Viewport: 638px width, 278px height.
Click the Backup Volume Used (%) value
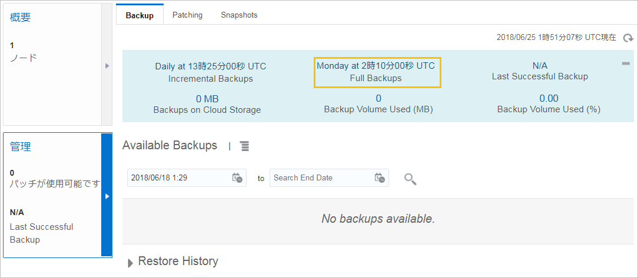[x=549, y=98]
